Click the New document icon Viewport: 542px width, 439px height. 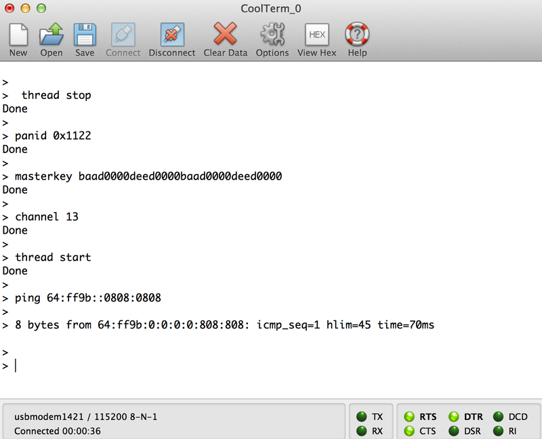coord(18,35)
